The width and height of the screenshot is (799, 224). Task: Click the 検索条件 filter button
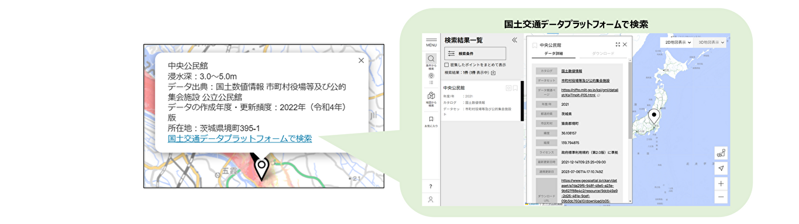[x=475, y=54]
